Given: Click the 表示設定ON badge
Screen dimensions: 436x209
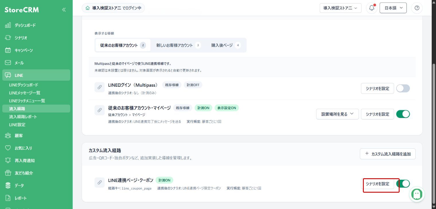Looking at the screenshot, I should pos(226,108).
